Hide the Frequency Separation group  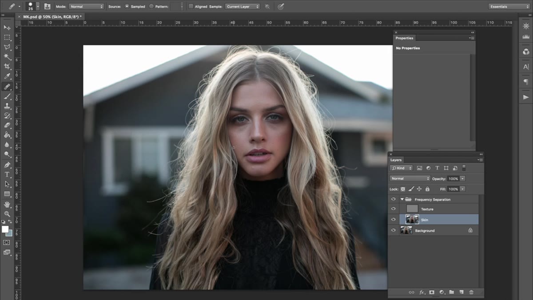[393, 199]
